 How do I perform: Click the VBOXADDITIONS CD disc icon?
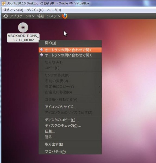(23, 27)
